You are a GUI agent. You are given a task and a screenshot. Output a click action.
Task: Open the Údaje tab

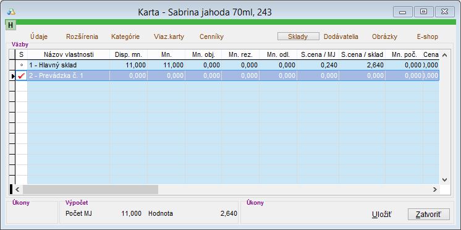[39, 36]
